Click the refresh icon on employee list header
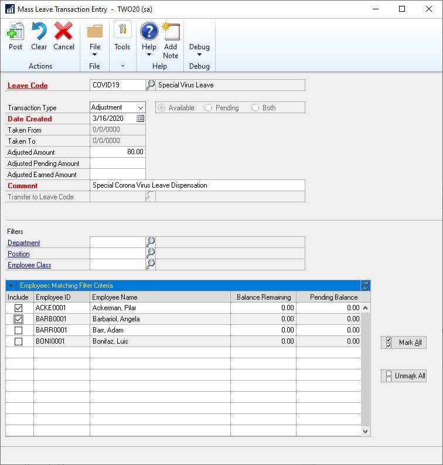Image resolution: width=443 pixels, height=465 pixels. (366, 286)
